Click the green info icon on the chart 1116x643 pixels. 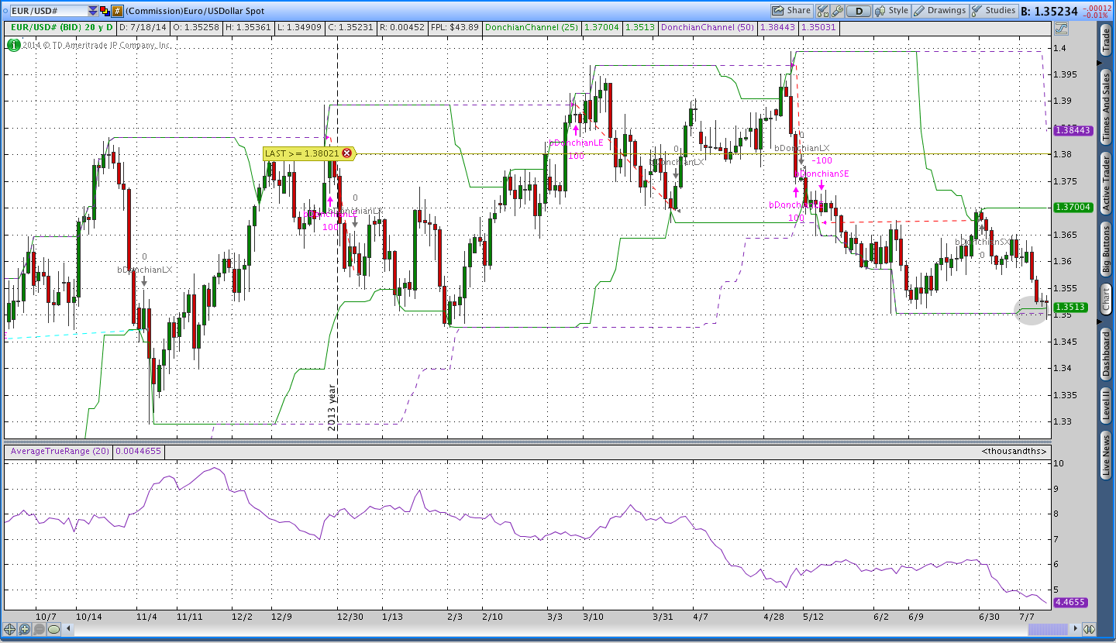(14, 45)
